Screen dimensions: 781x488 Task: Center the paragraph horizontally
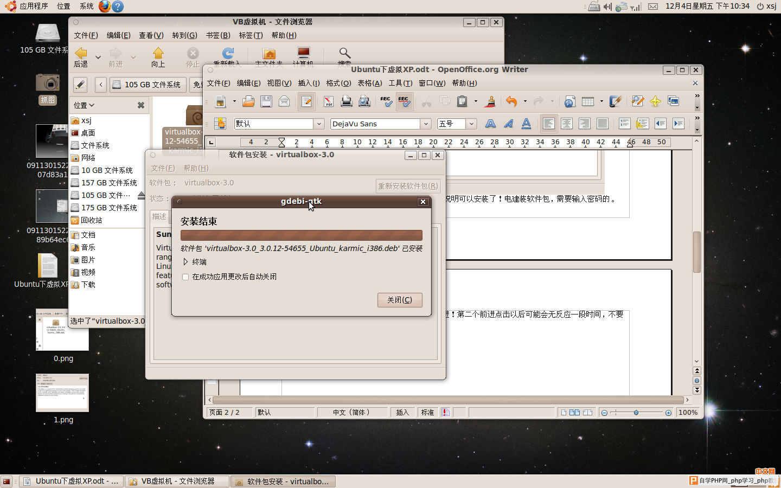[x=567, y=124]
